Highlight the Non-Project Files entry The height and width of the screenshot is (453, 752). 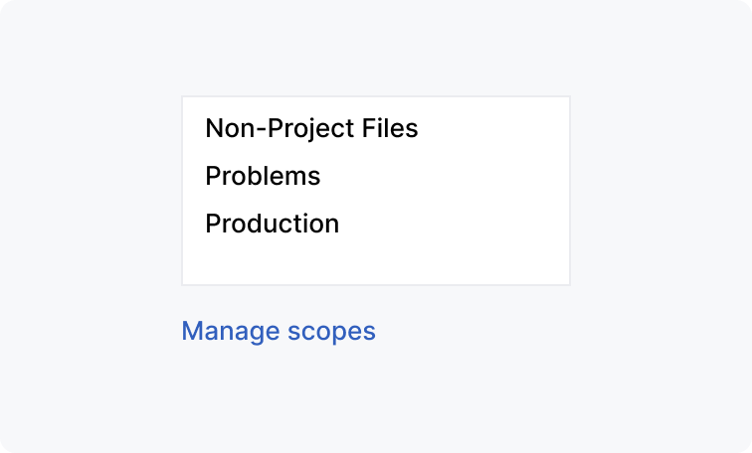point(311,128)
